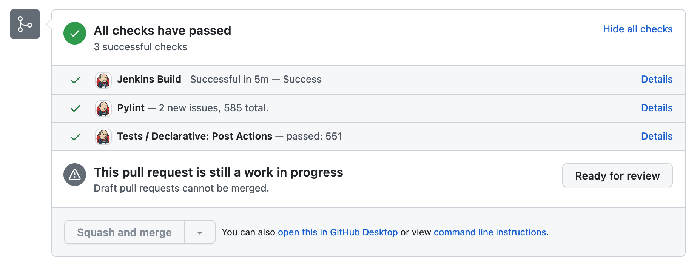This screenshot has height=264, width=697.
Task: View Details of the Pylint check
Action: pos(657,108)
